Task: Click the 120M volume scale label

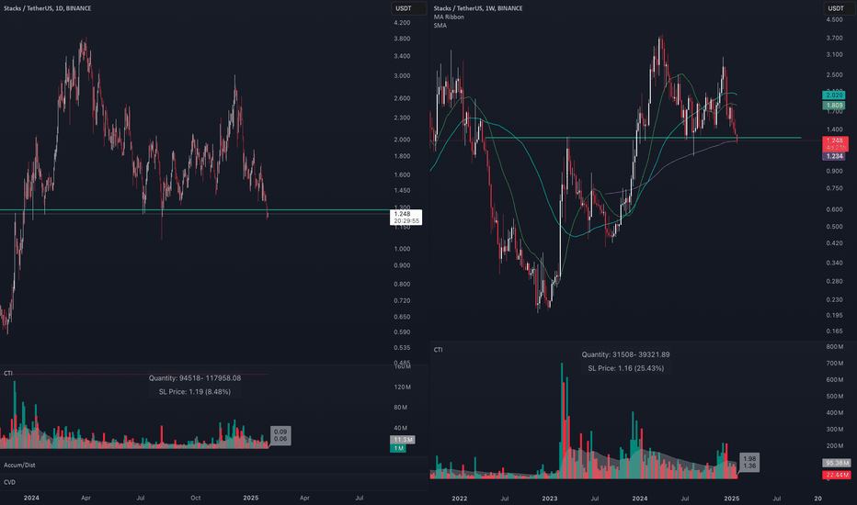Action: (x=402, y=387)
